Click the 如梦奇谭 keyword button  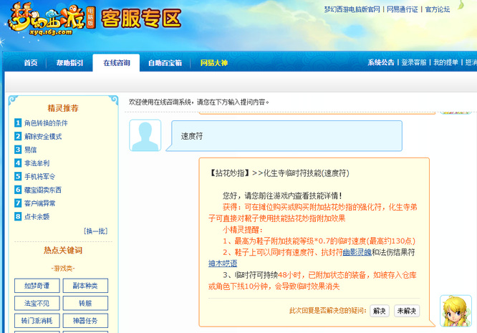(x=37, y=286)
